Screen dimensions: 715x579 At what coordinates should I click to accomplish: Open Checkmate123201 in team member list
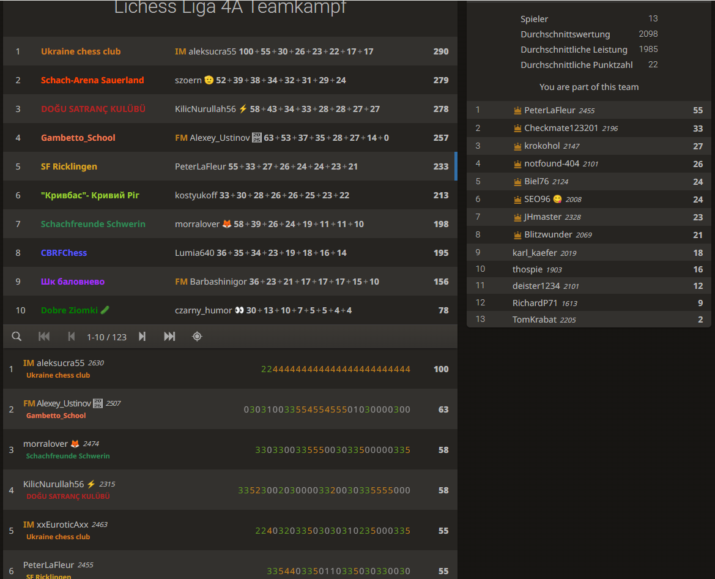click(x=562, y=129)
